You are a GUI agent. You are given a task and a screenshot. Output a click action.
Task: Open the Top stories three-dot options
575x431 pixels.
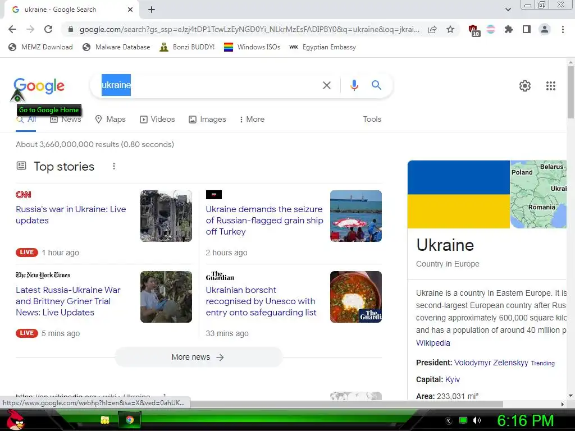[114, 166]
